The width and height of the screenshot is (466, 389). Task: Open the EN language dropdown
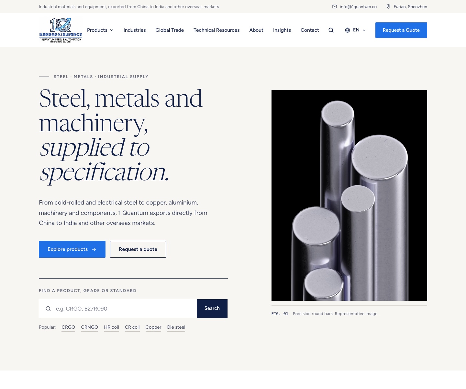pos(355,30)
